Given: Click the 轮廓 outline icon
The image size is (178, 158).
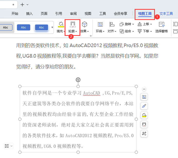Looking at the screenshot, I should [x=73, y=25].
